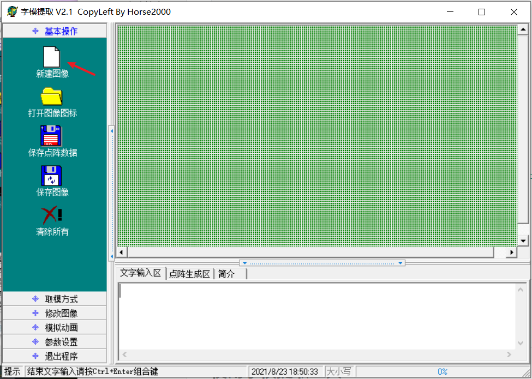Click the text area's scroll-left arrow
The image size is (532, 379).
coord(124,354)
